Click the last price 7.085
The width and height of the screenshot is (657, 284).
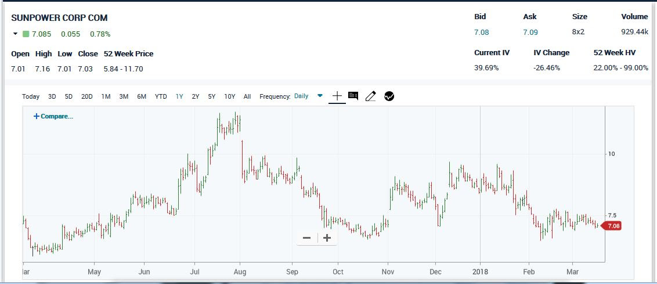(x=41, y=34)
